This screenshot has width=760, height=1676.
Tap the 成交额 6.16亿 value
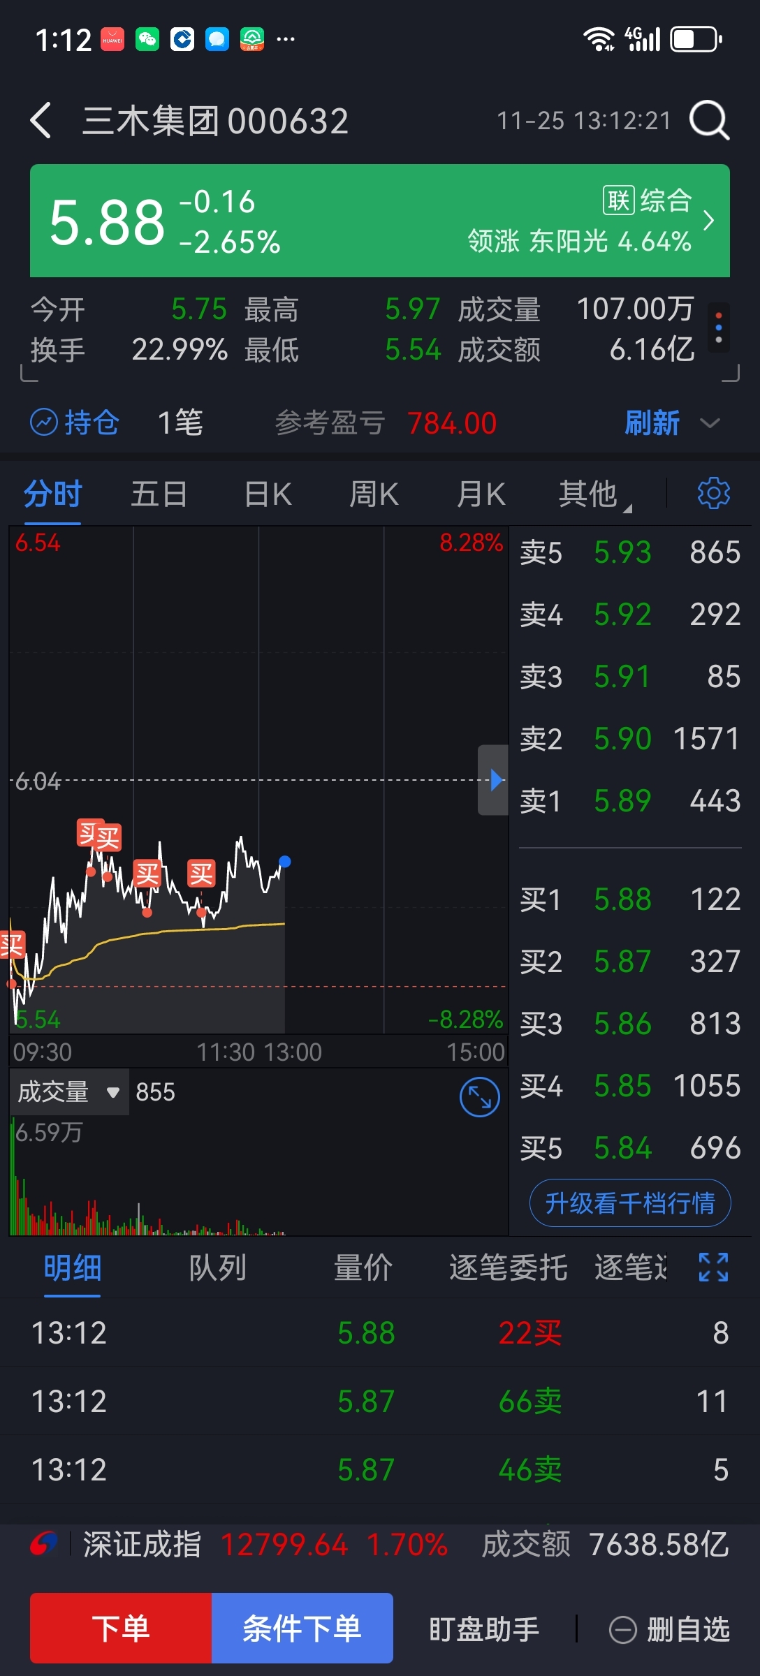point(652,349)
